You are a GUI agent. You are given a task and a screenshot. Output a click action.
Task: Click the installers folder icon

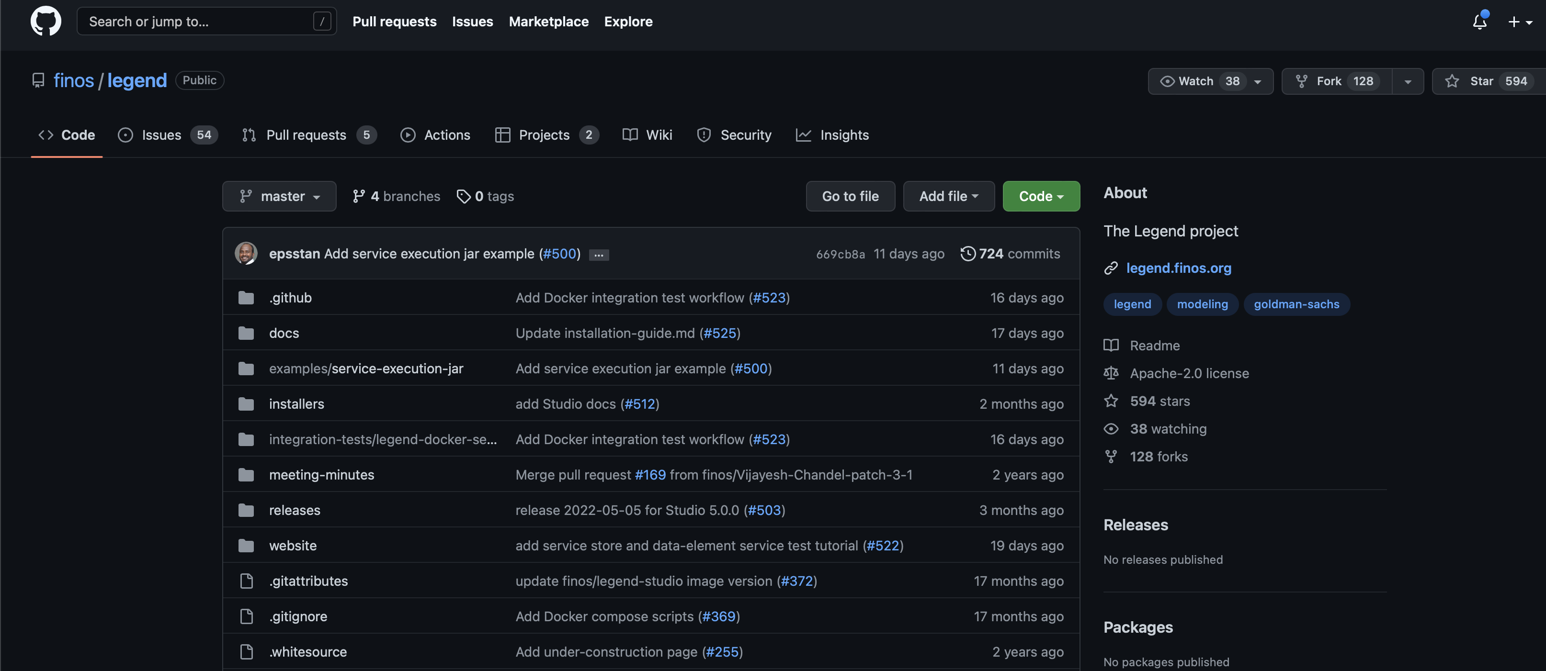[x=246, y=403]
